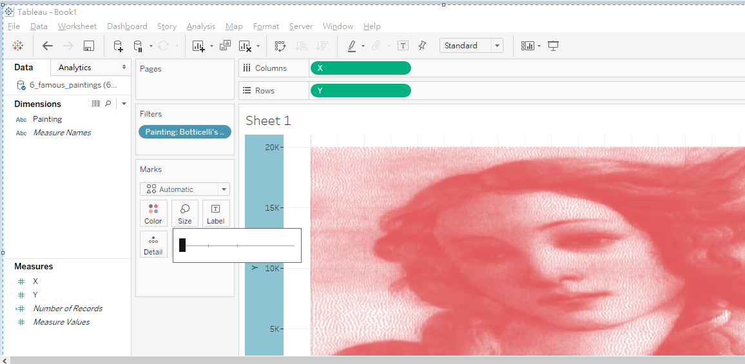The image size is (745, 364).
Task: Click the Undo back arrow
Action: click(x=47, y=46)
